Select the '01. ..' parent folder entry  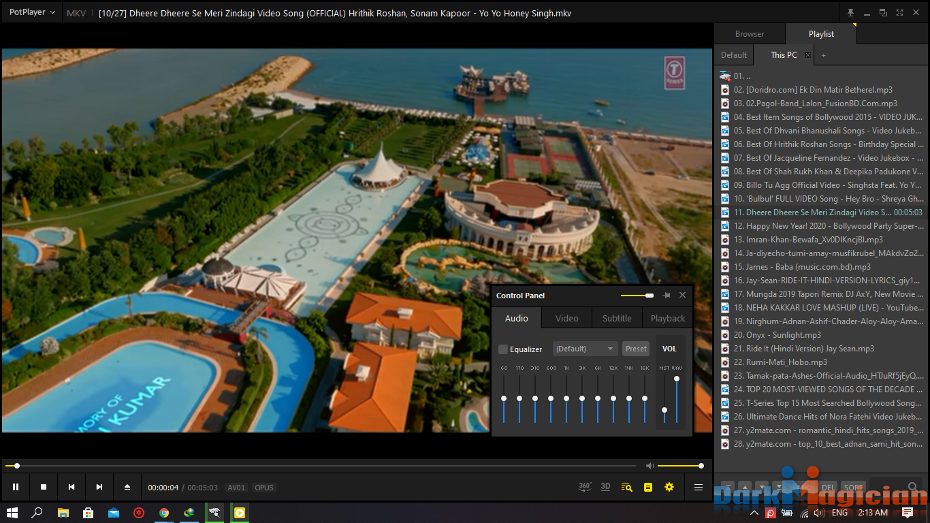(822, 76)
